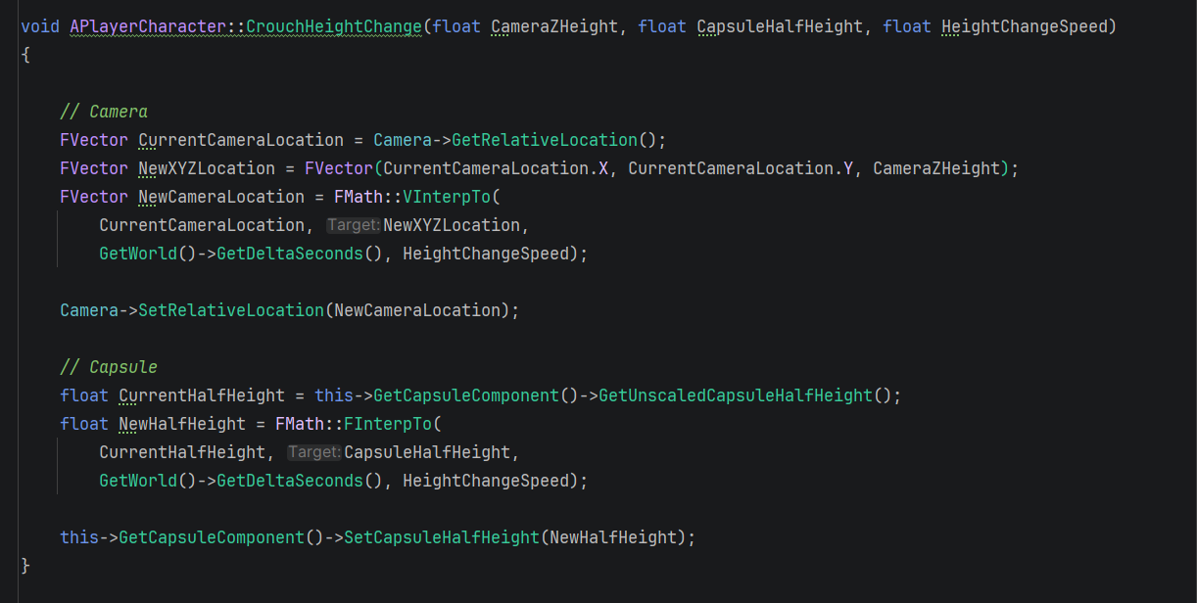Viewport: 1197px width, 603px height.
Task: Click the GetRelativeLocation method call
Action: point(544,140)
